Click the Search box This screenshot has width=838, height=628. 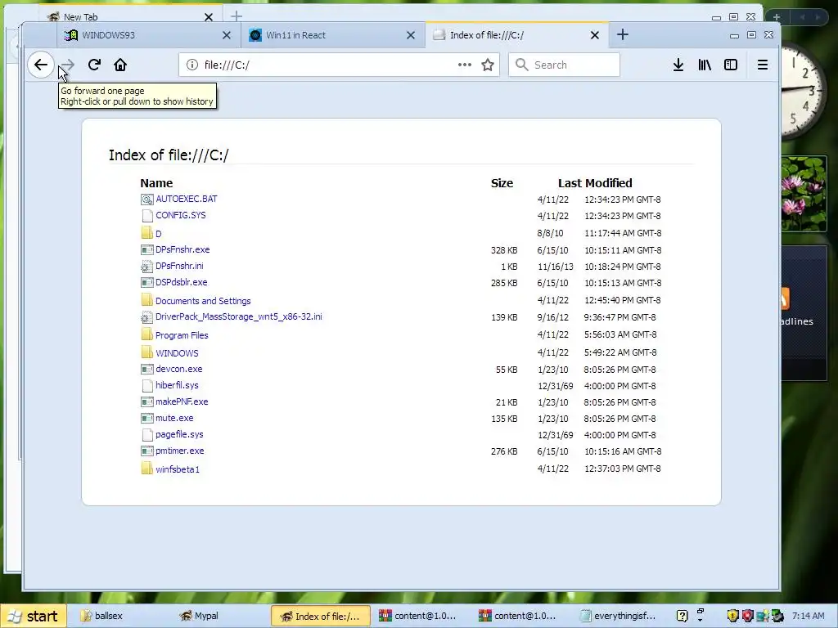point(564,65)
